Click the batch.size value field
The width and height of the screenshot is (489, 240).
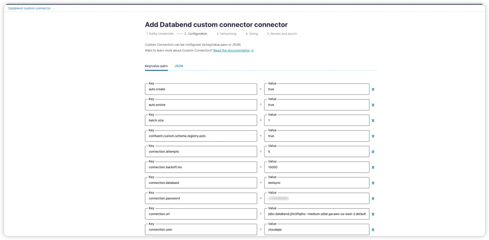click(317, 120)
